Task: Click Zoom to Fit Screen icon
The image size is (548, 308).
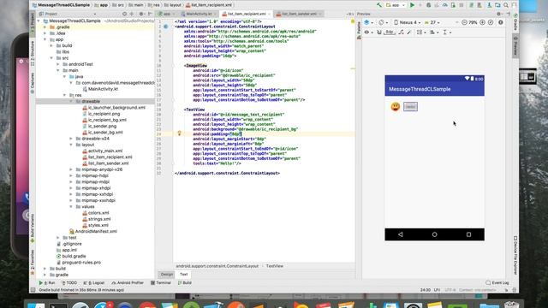Action: click(x=491, y=22)
